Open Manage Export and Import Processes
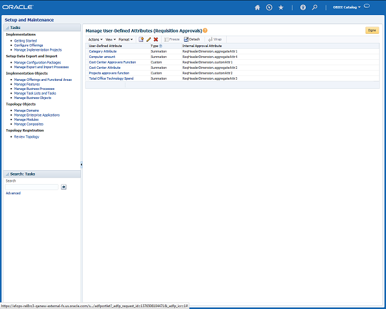Screen dimensions: 386x309 [x=42, y=67]
